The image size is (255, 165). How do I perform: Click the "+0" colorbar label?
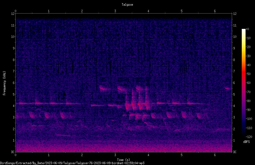[247, 29]
